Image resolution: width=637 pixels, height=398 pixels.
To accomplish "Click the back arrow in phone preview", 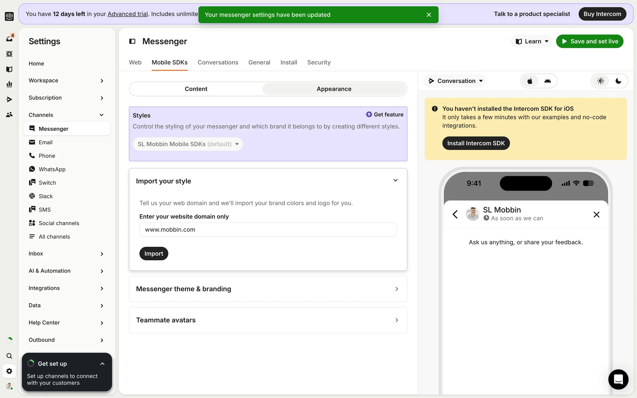I will click(455, 214).
